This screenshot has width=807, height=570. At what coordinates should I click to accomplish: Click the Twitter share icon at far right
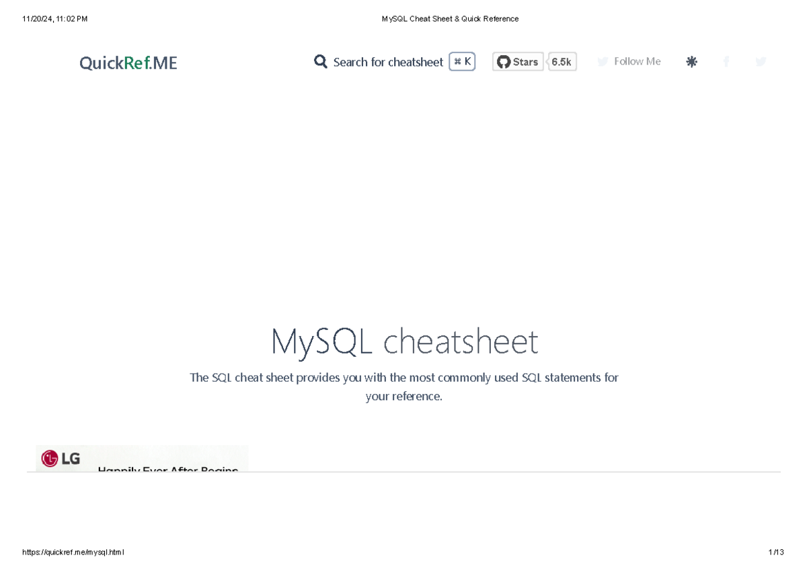click(761, 61)
